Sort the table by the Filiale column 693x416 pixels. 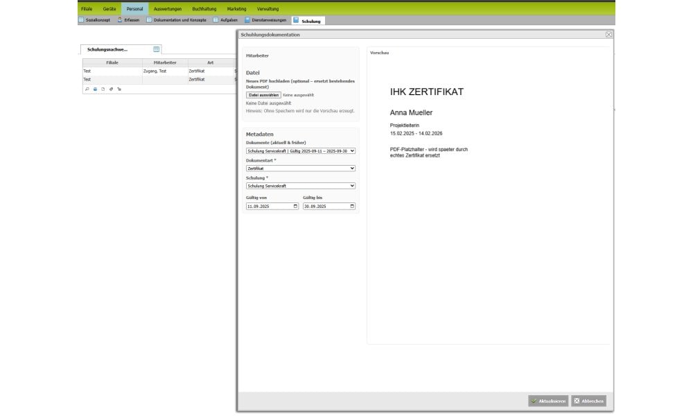coord(112,63)
